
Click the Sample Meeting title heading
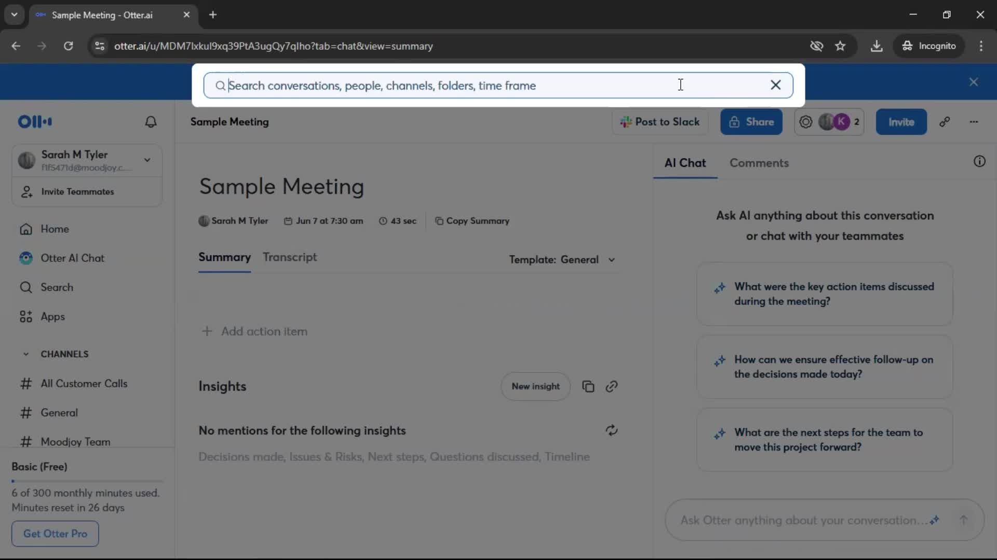(281, 187)
